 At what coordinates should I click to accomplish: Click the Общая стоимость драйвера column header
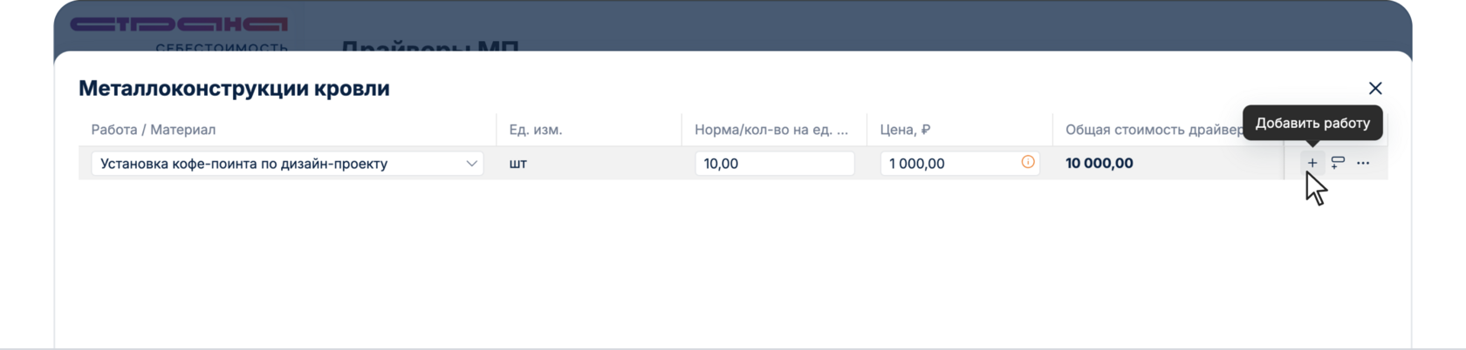[x=1154, y=130]
